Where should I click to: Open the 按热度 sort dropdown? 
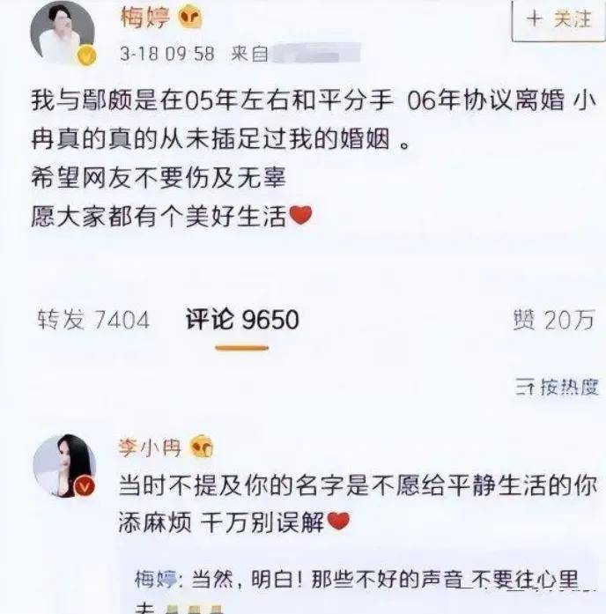click(x=557, y=388)
